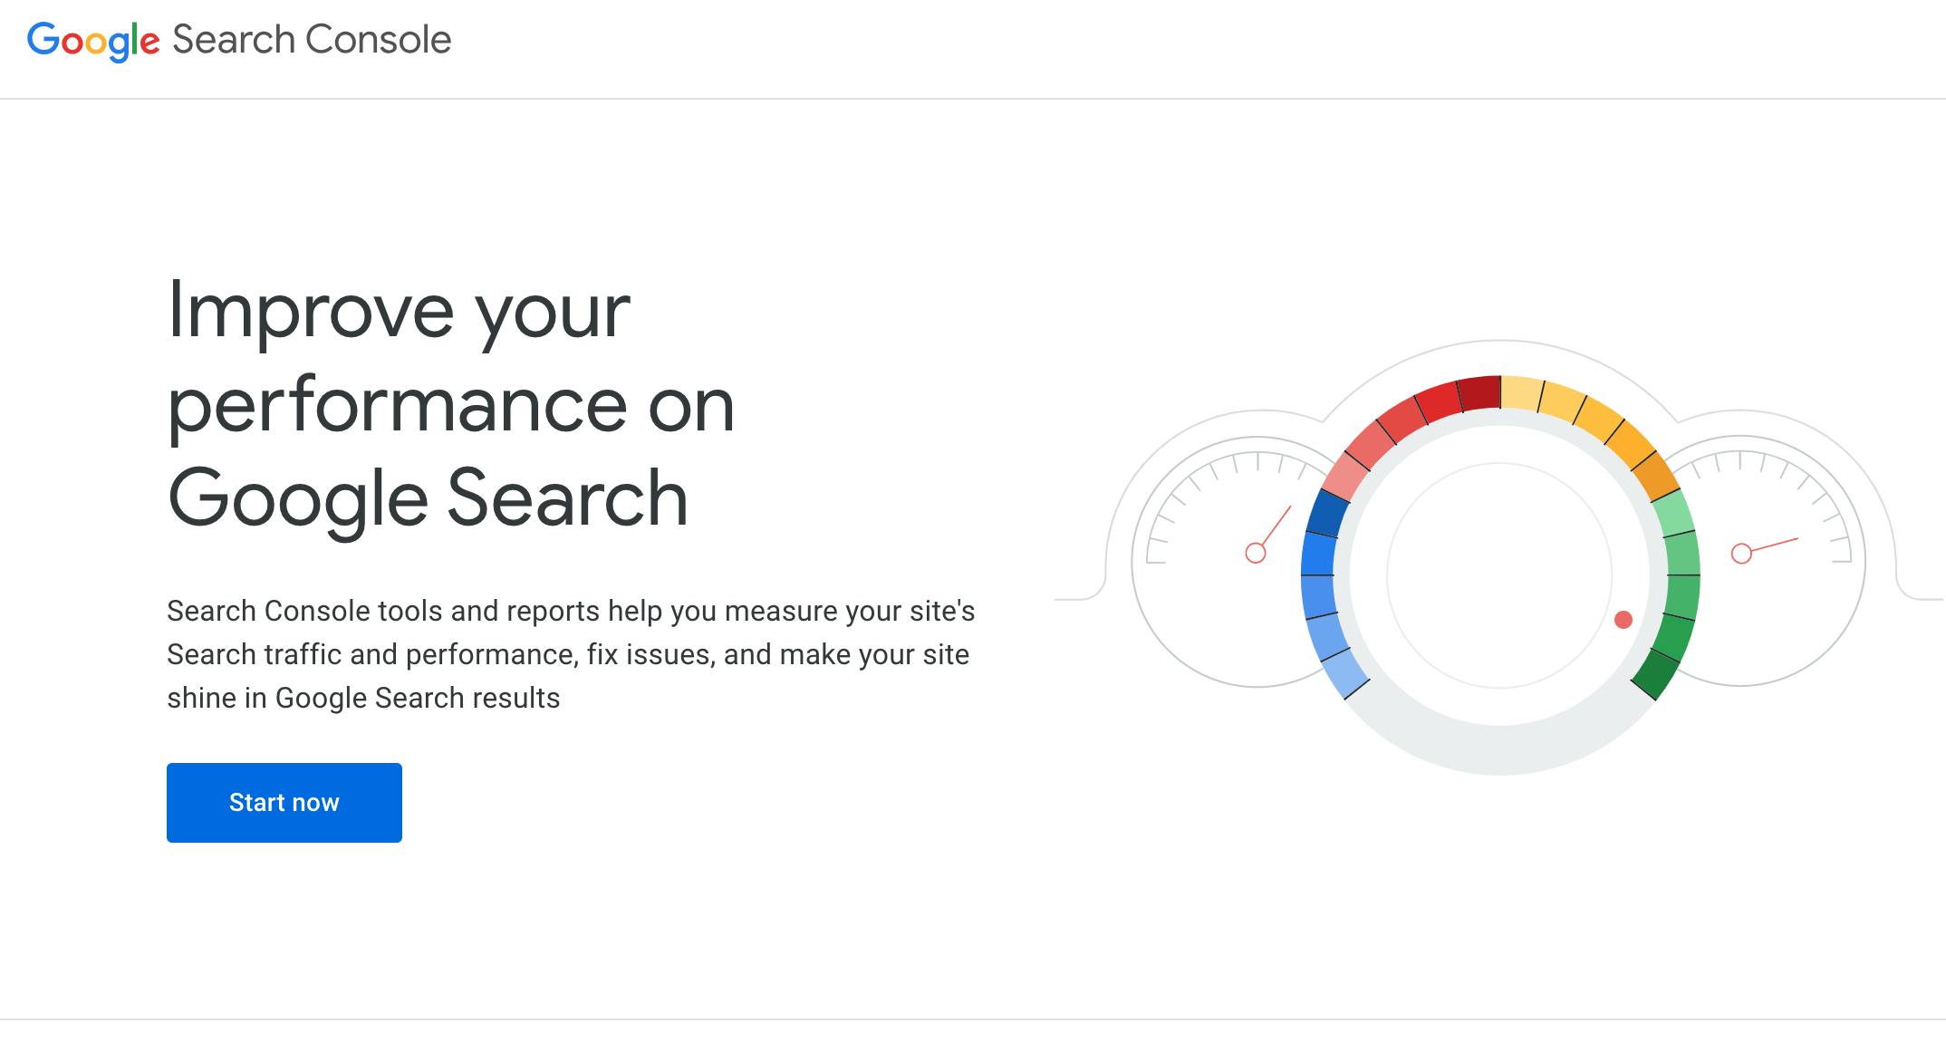Screen dimensions: 1946x1062
Task: Click the orange gauge segment
Action: coord(1656,475)
